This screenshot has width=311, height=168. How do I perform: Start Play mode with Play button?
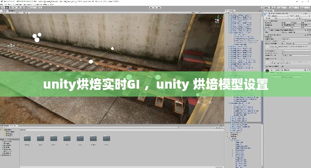pyautogui.click(x=151, y=8)
